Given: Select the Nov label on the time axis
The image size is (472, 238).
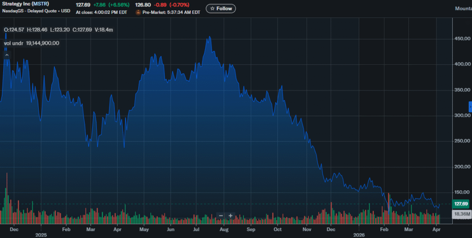Looking at the screenshot, I should (x=307, y=228).
